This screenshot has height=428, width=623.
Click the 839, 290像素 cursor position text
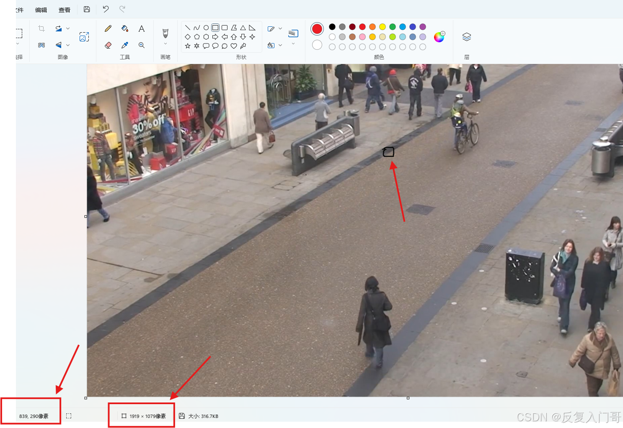tap(34, 416)
